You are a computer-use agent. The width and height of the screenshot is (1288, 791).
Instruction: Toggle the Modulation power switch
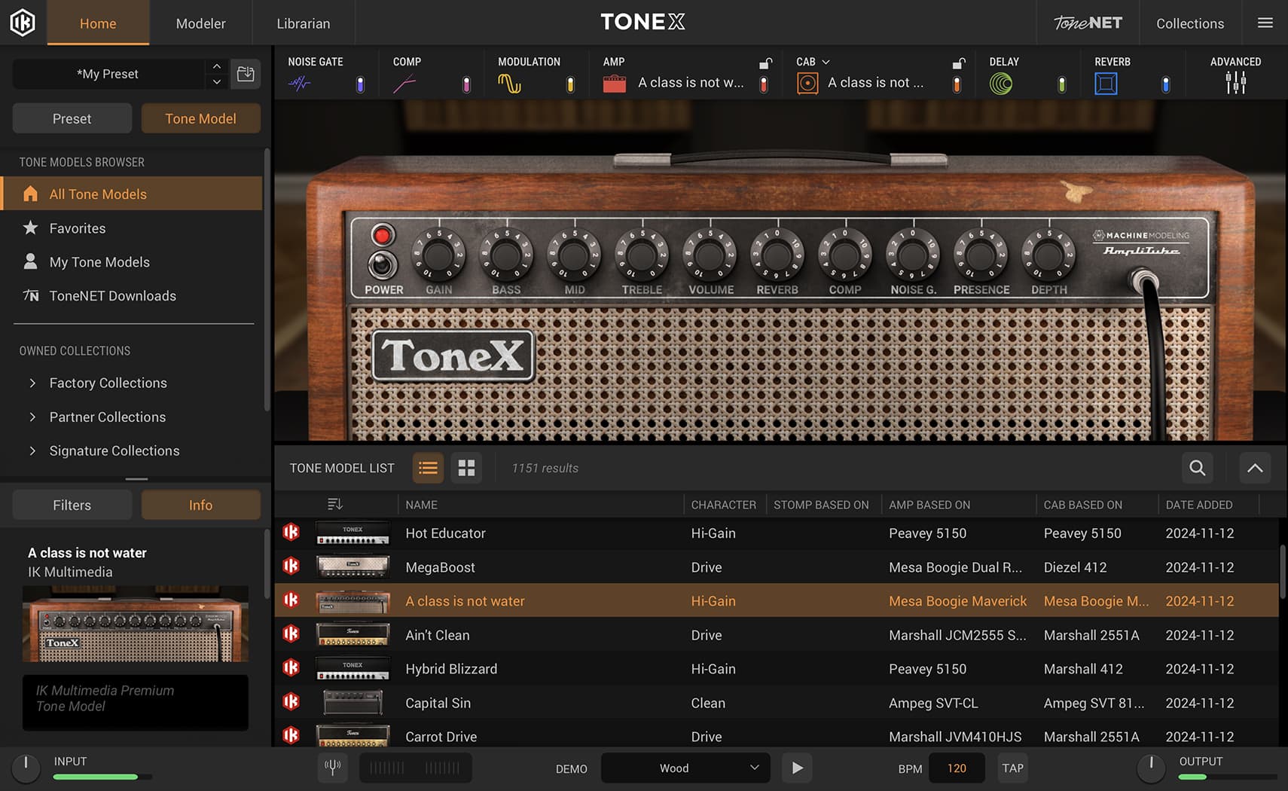point(570,84)
